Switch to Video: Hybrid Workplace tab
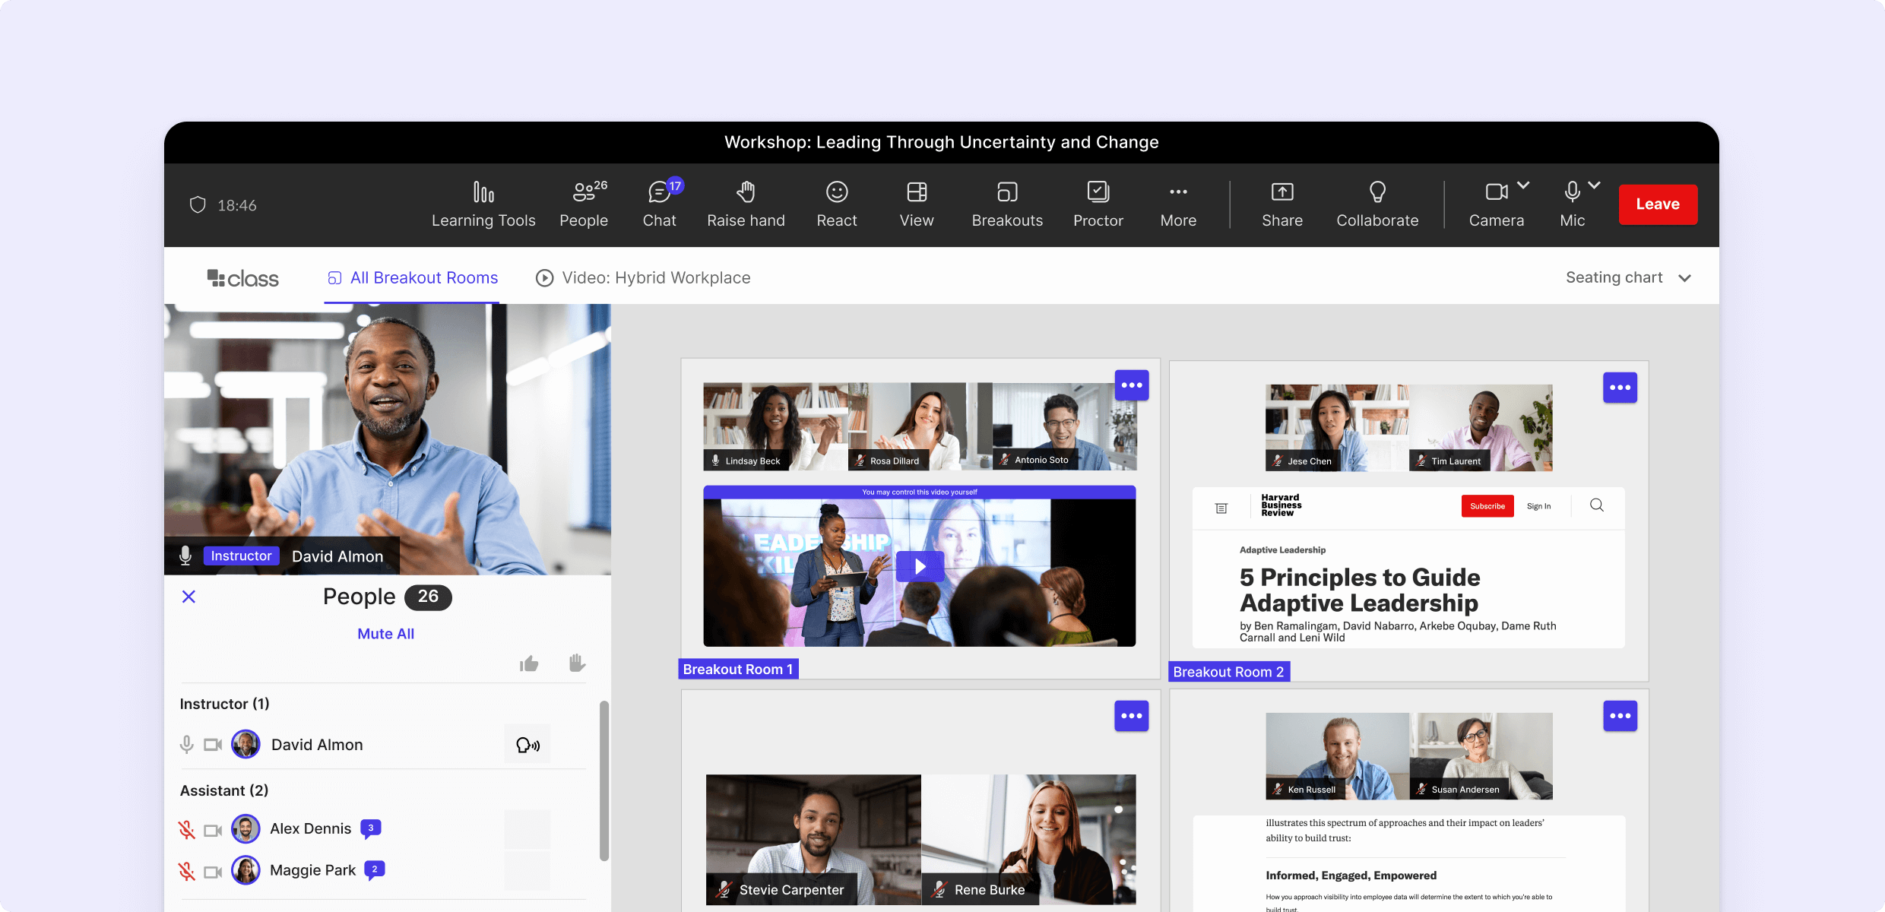1885x912 pixels. [x=643, y=278]
